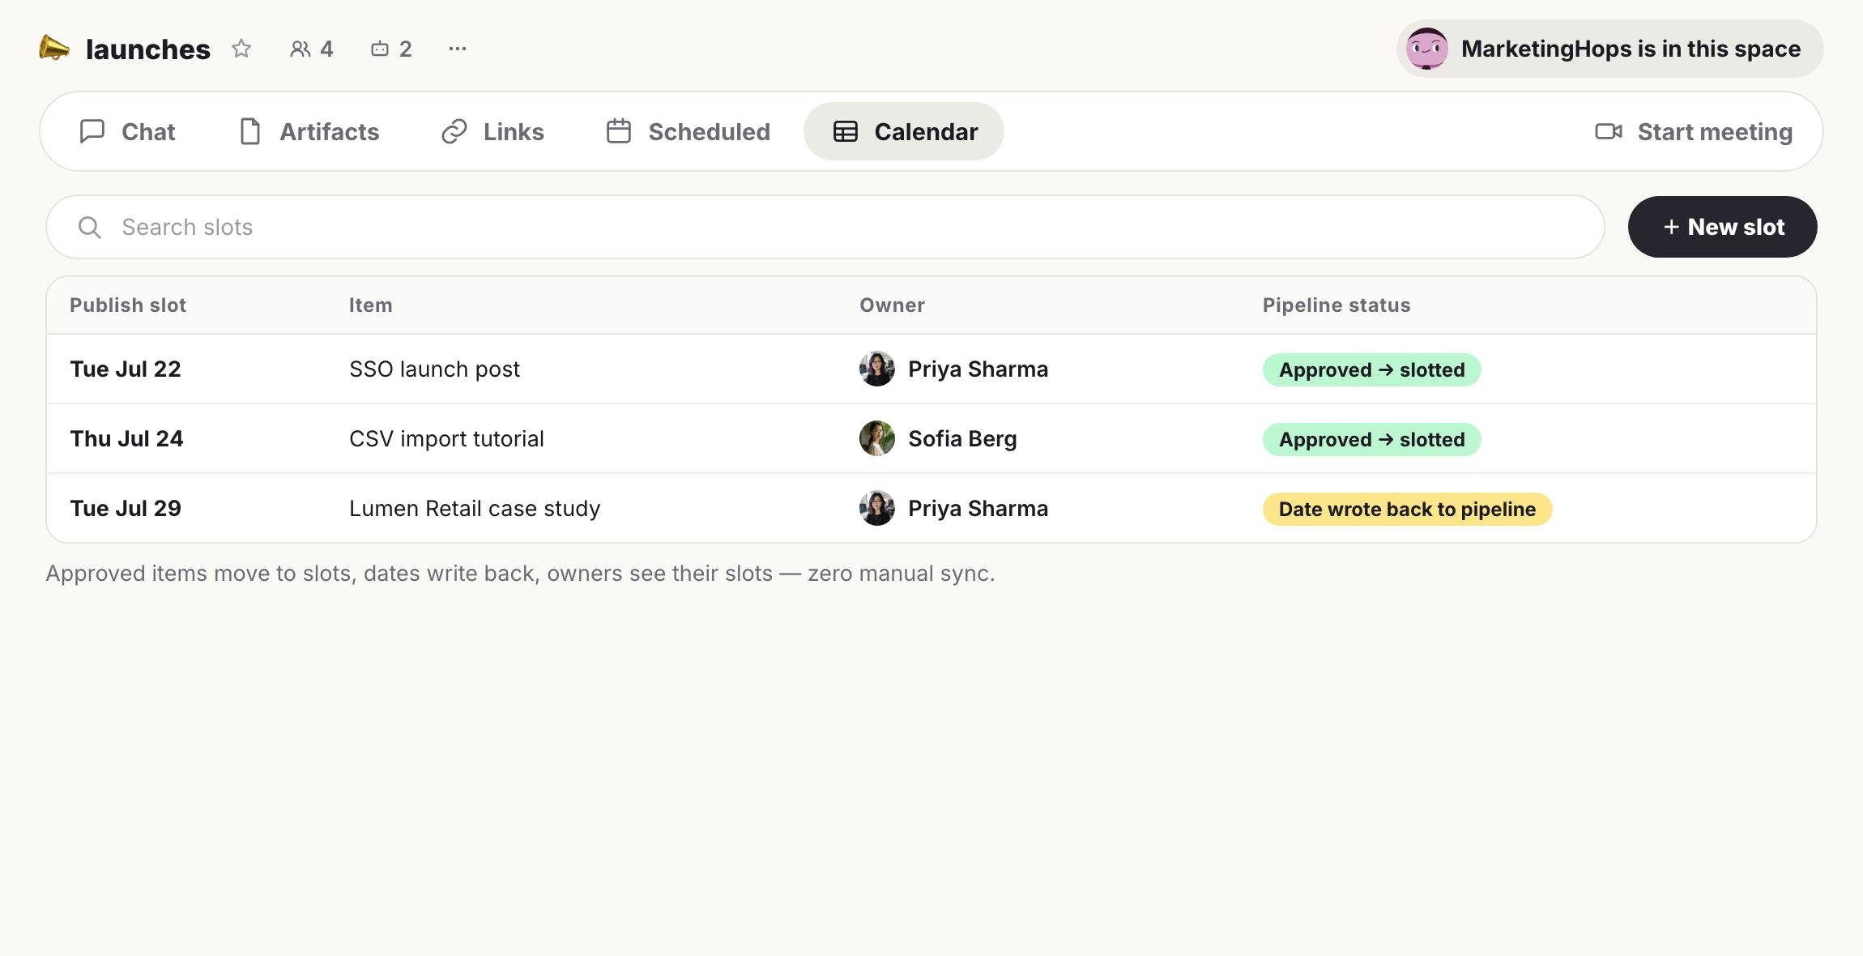Viewport: 1863px width, 956px height.
Task: Click the Item column header
Action: pyautogui.click(x=371, y=305)
